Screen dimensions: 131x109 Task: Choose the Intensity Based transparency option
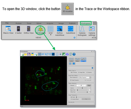(x=71, y=99)
